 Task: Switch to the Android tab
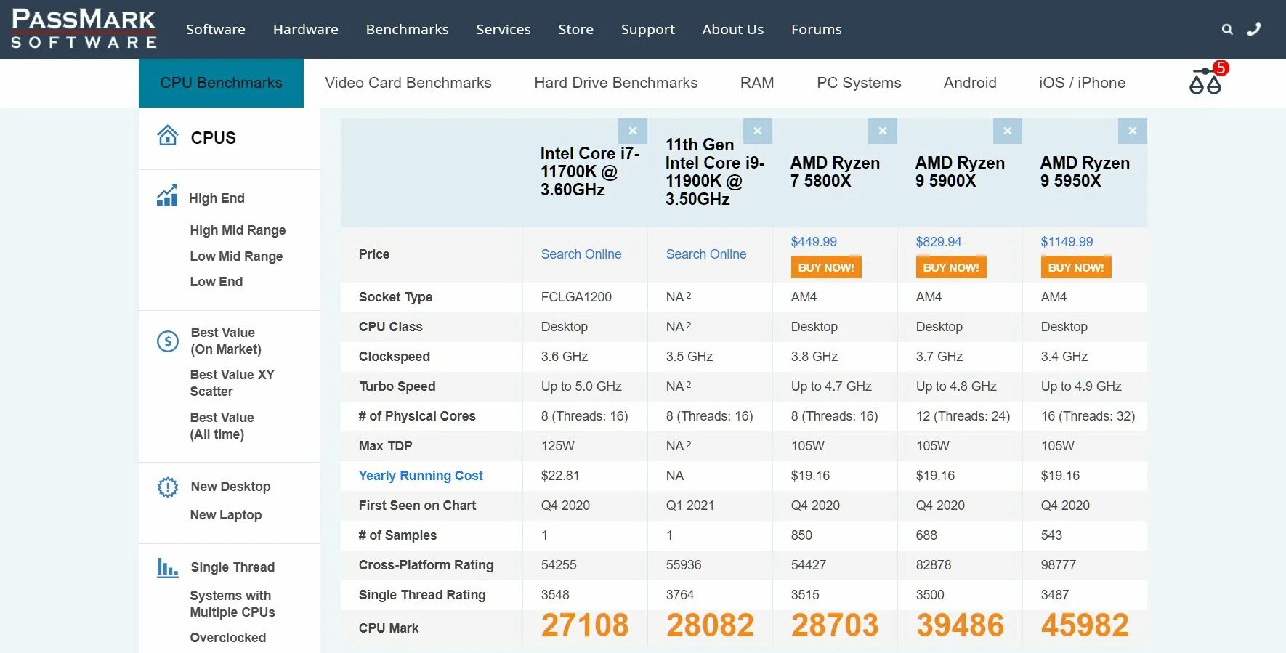970,83
